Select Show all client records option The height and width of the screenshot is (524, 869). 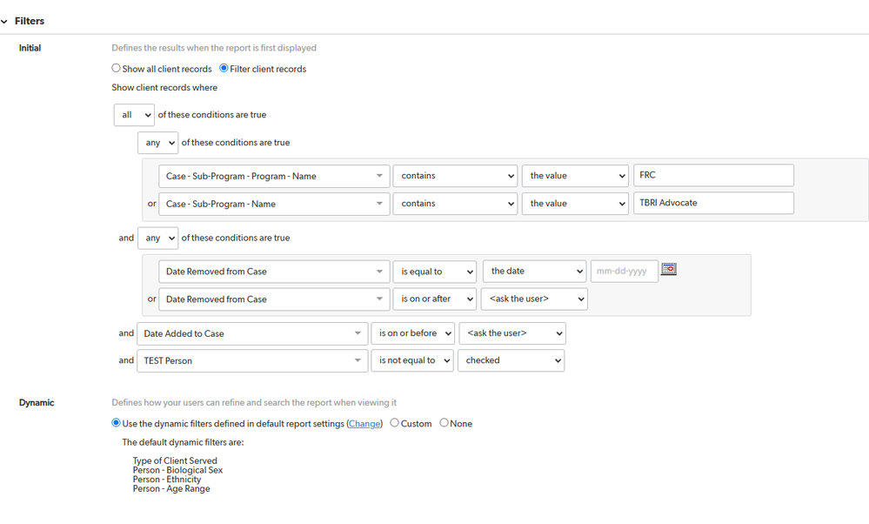point(116,68)
